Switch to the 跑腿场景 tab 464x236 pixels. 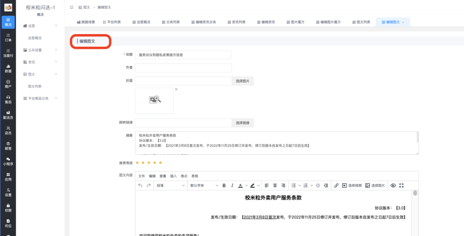(x=86, y=22)
